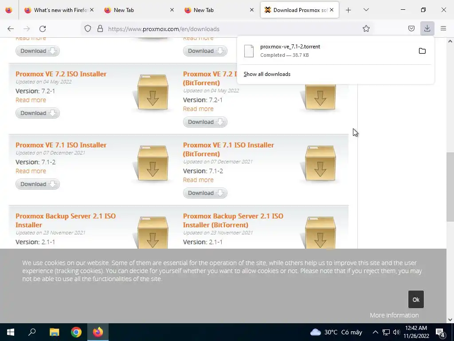Close the second New Tab
The width and height of the screenshot is (454, 341).
point(252,10)
